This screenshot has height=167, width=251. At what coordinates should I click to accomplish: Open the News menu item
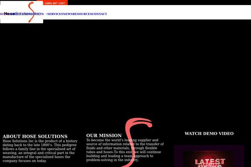pyautogui.click(x=68, y=14)
